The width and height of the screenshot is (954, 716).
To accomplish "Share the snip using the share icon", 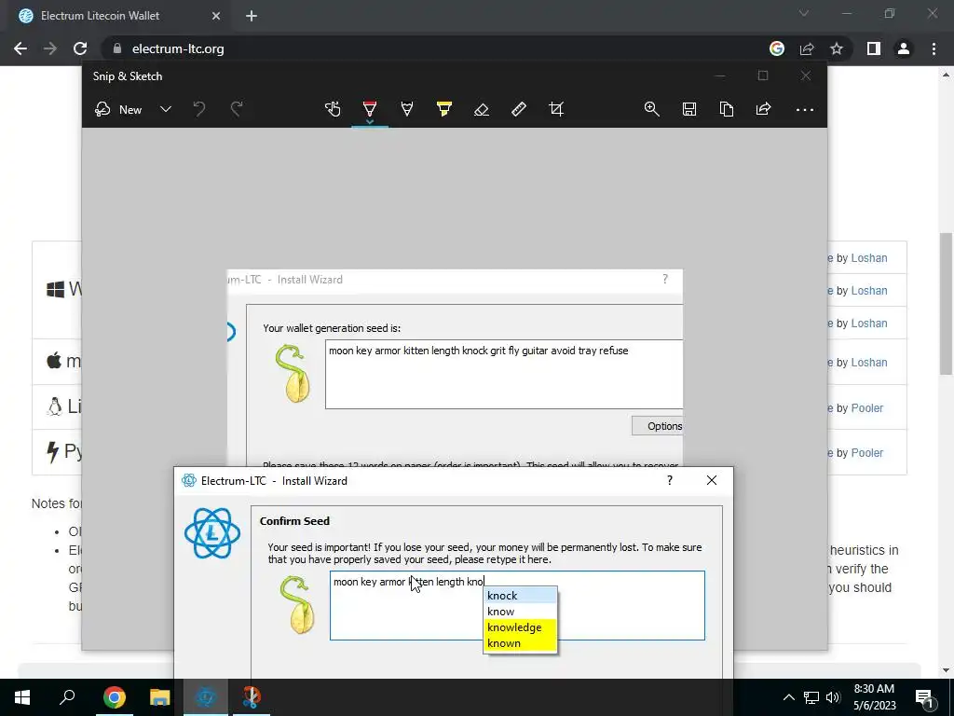I will (x=764, y=110).
